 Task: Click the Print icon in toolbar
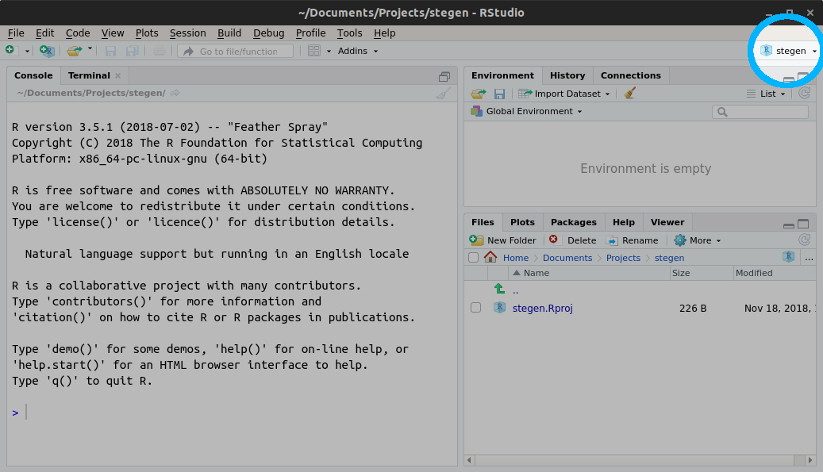159,51
